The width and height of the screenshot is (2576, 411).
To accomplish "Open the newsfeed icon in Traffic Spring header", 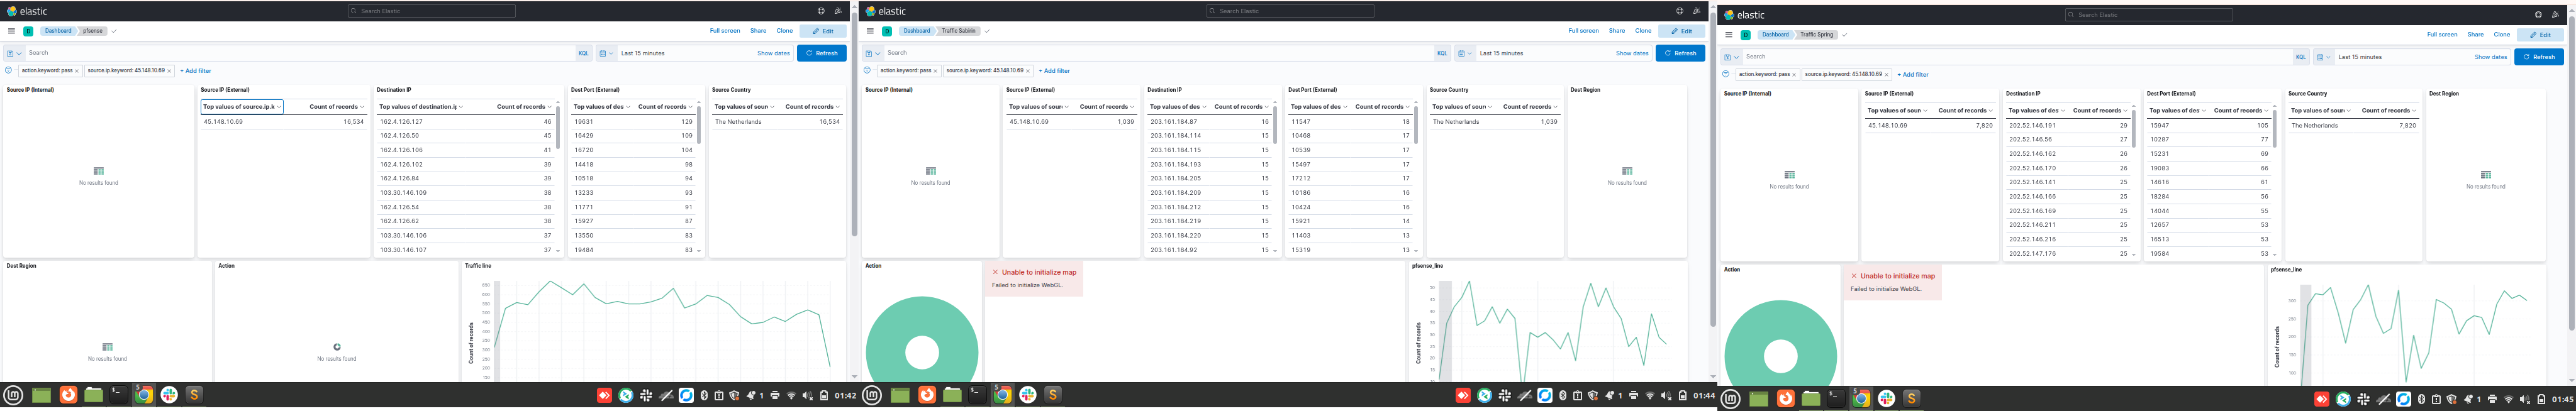I will click(2556, 15).
